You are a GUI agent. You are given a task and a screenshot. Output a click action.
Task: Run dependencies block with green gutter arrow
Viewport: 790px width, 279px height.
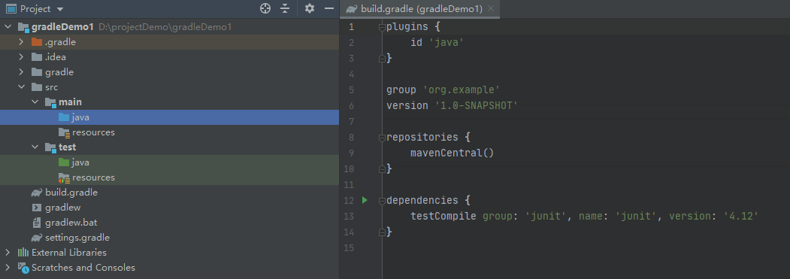click(x=365, y=200)
